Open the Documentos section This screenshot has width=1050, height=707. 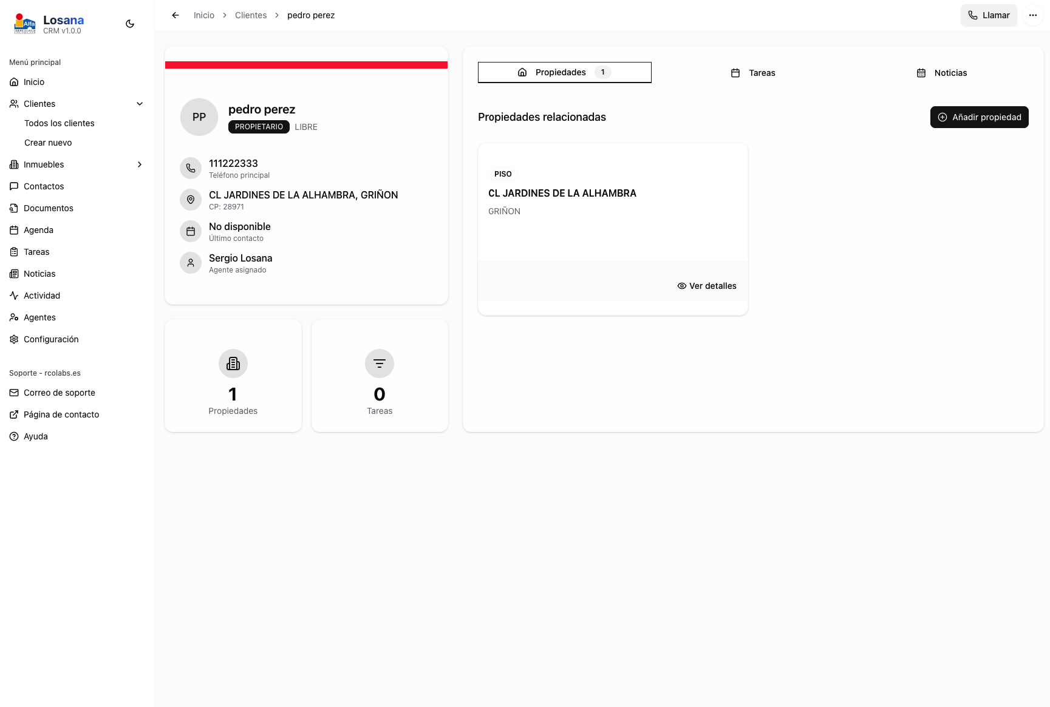pos(47,208)
